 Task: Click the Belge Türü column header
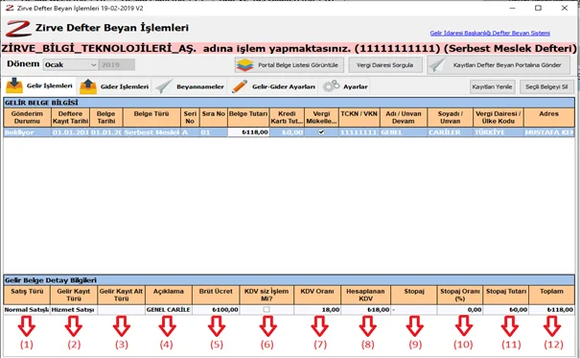(151, 117)
